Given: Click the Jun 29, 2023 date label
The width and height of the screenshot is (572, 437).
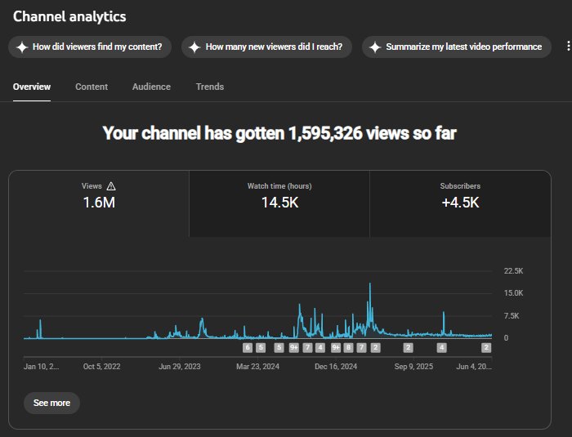Looking at the screenshot, I should 180,366.
